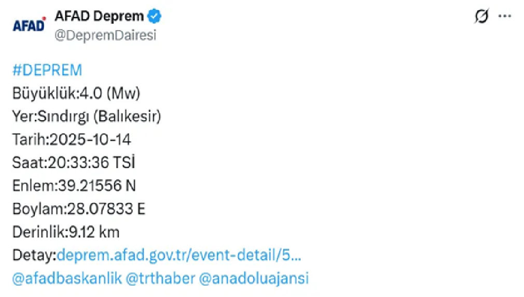Open the @afadbaskanlik mention
Image resolution: width=524 pixels, height=297 pixels.
tap(67, 278)
